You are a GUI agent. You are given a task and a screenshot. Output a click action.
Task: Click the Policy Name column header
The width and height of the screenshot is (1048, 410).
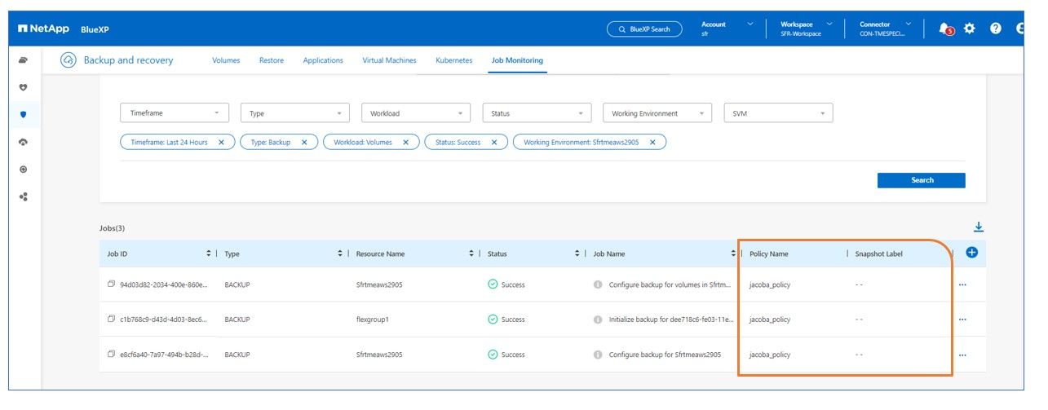tap(769, 253)
